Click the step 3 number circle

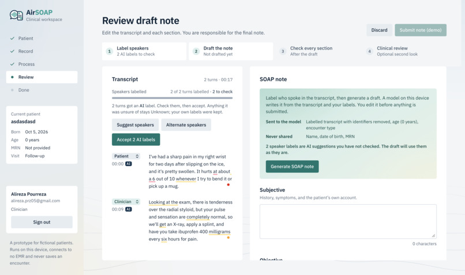[x=283, y=51]
